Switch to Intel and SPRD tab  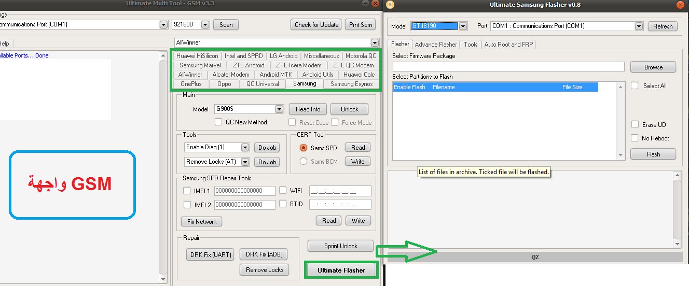[243, 56]
